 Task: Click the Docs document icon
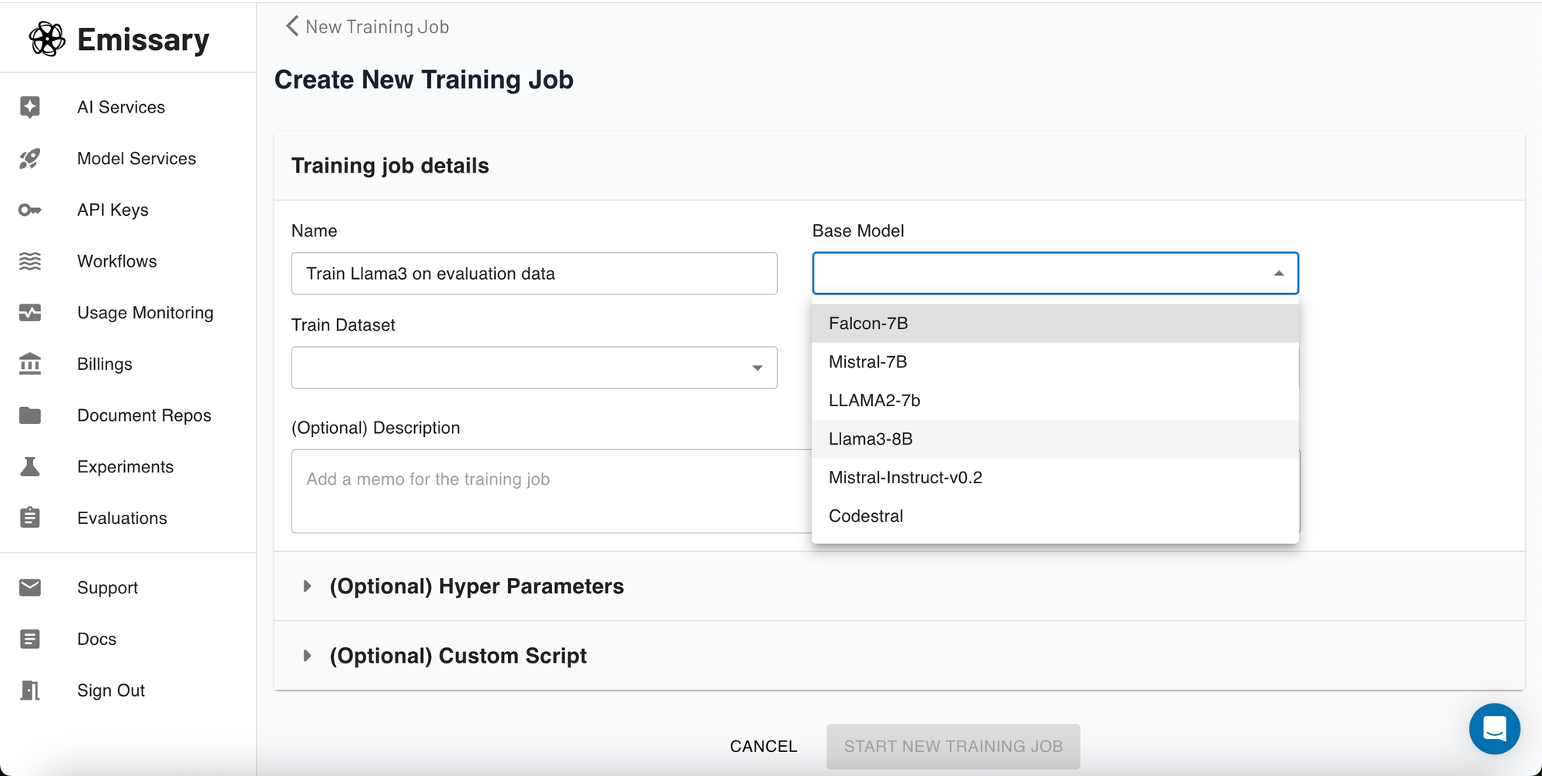click(30, 639)
